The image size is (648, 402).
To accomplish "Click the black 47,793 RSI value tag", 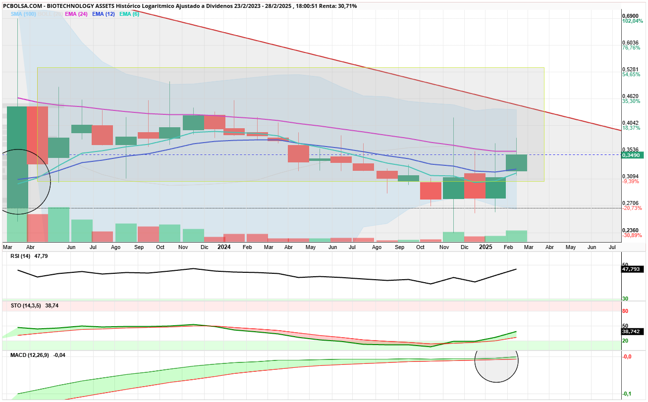I will (x=632, y=270).
